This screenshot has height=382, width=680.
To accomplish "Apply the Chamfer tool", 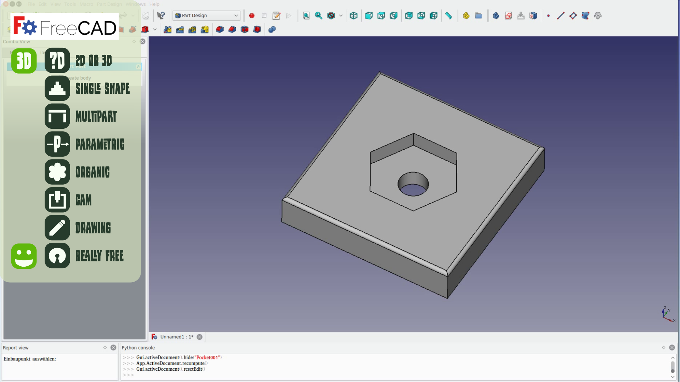I will click(x=232, y=29).
